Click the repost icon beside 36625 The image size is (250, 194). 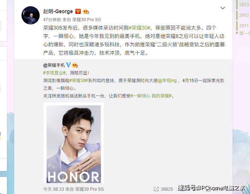(x=156, y=189)
